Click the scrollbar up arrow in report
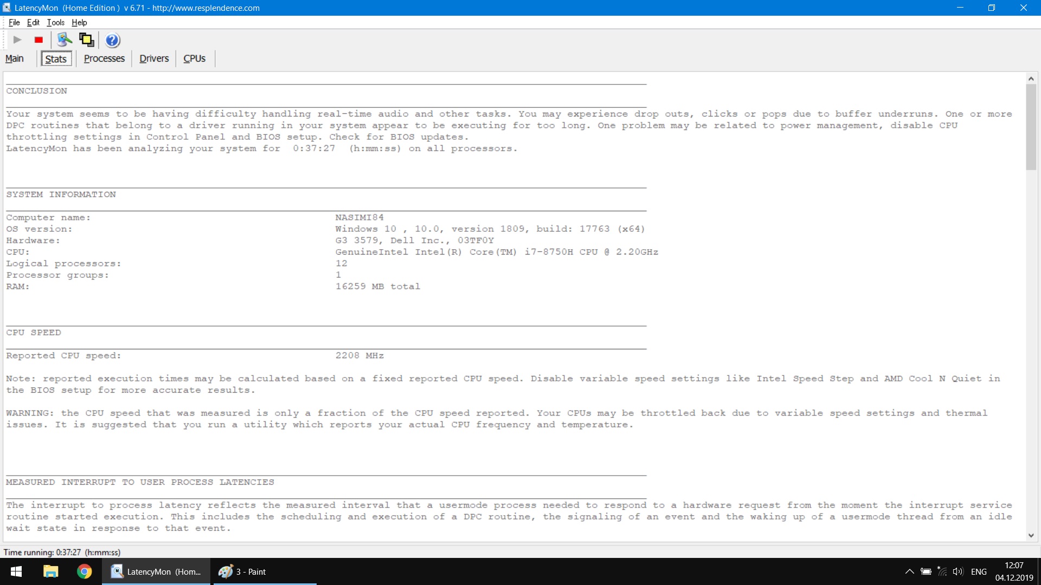The height and width of the screenshot is (585, 1041). [1031, 79]
